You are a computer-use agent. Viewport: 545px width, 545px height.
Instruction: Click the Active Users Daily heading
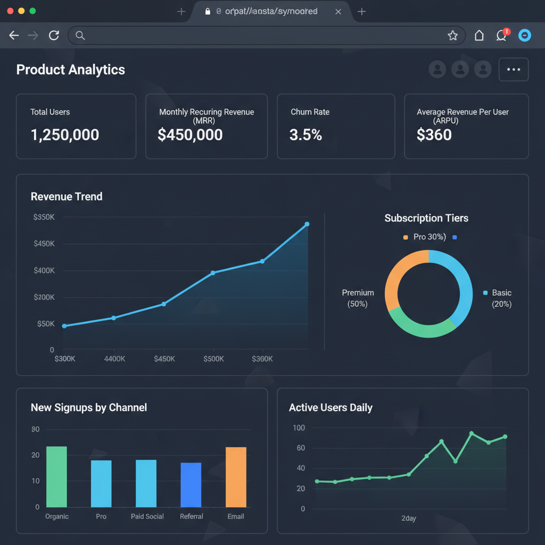click(x=331, y=407)
